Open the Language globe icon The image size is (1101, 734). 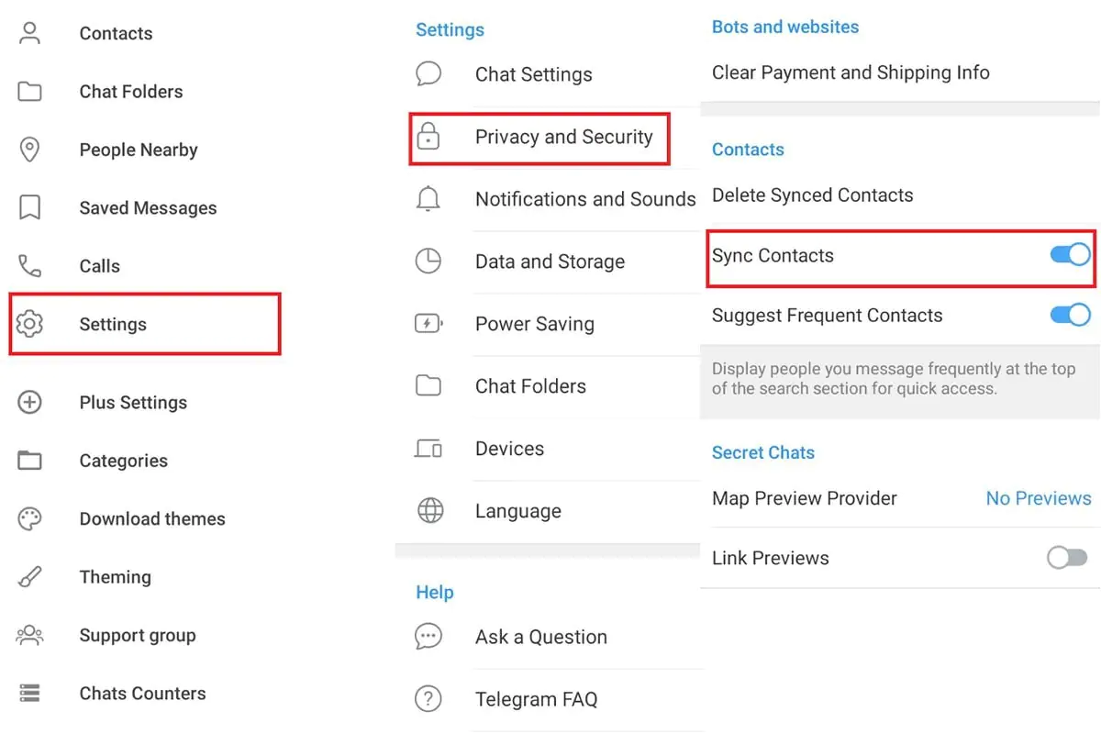click(429, 511)
